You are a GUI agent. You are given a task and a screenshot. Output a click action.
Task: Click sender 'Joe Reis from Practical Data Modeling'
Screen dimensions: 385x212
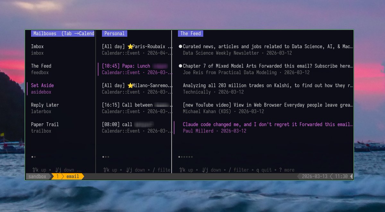pyautogui.click(x=230, y=73)
